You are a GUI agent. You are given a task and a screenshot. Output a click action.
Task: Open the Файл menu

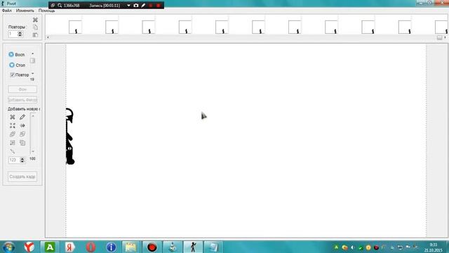click(7, 11)
